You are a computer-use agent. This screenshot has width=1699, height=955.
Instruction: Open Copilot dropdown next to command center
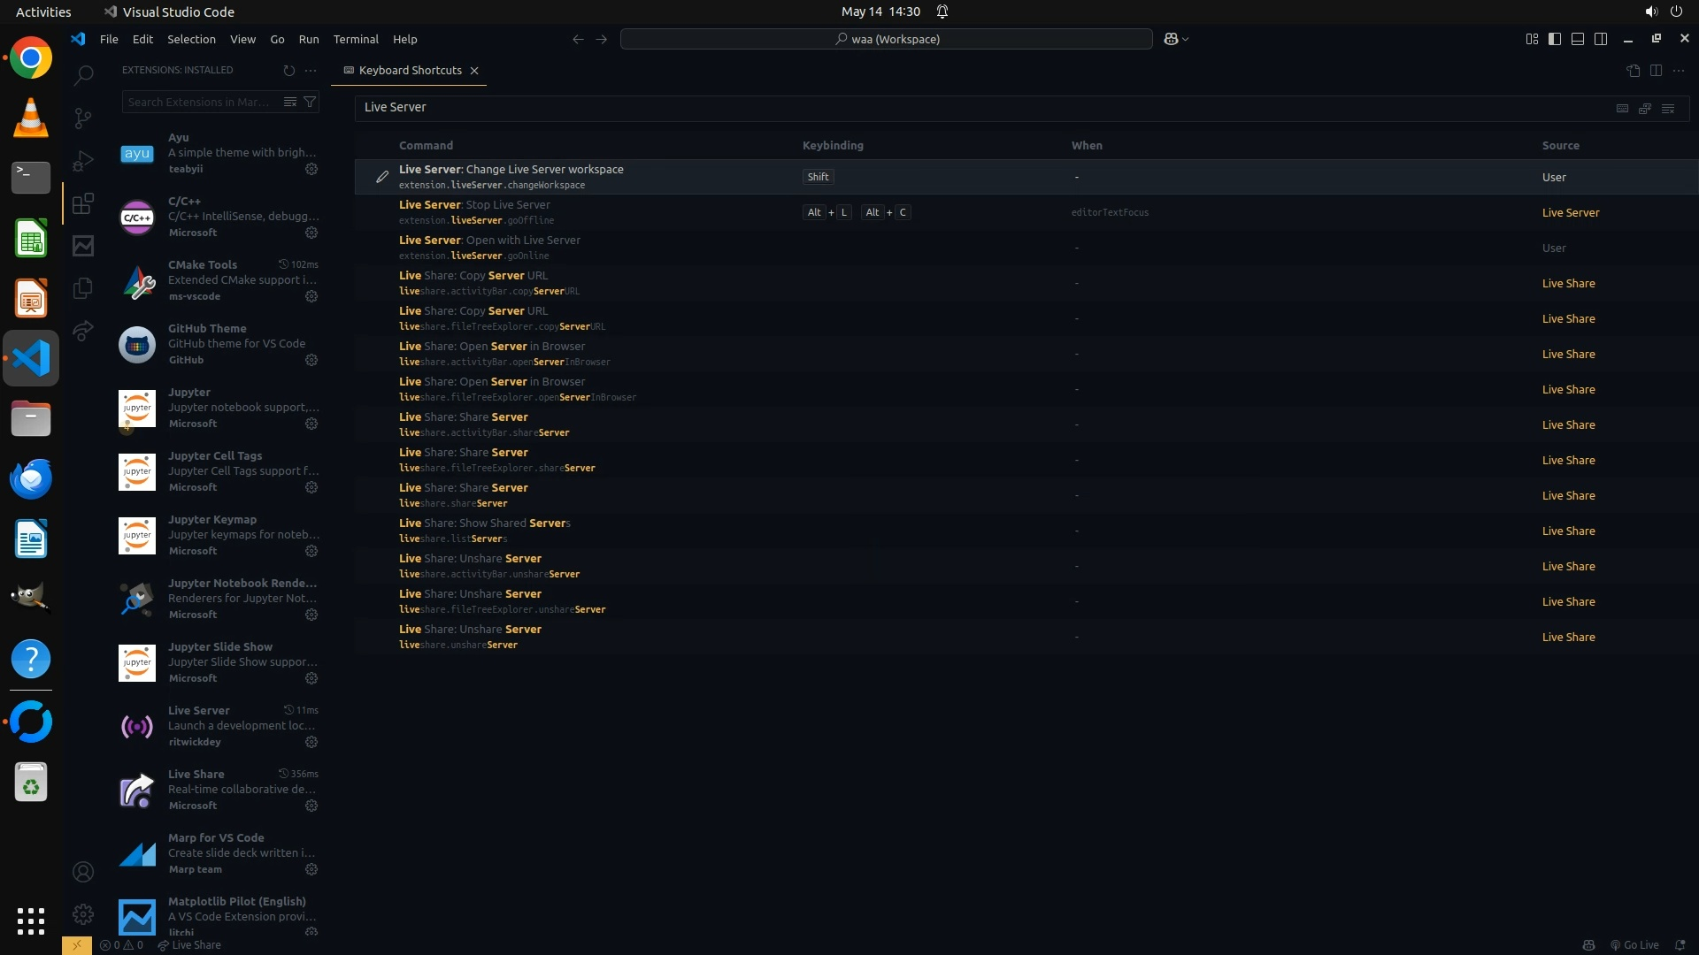1186,39
